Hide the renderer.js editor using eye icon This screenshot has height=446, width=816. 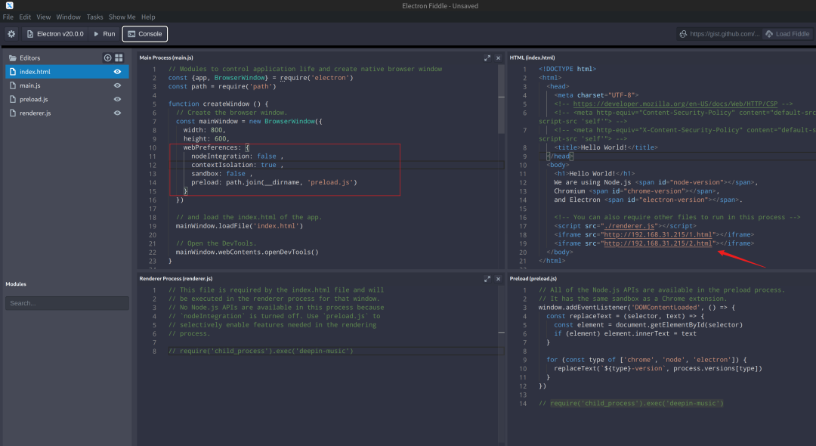click(x=117, y=113)
